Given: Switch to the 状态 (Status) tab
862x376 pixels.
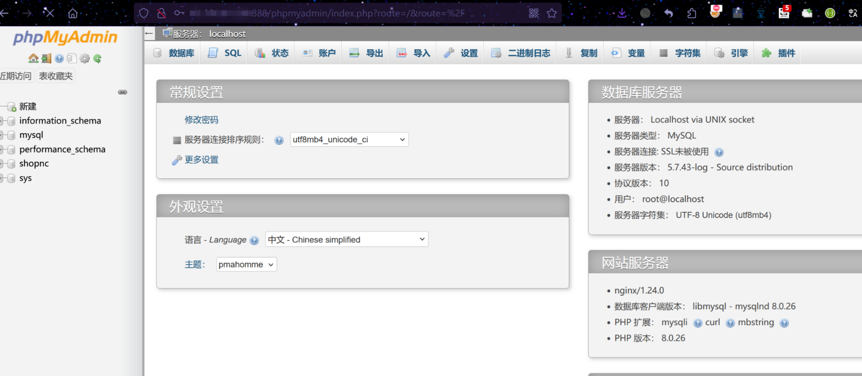Looking at the screenshot, I should tap(272, 53).
